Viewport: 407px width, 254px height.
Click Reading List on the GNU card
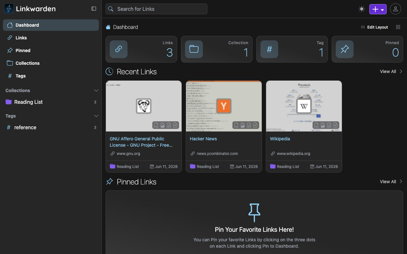click(x=124, y=166)
